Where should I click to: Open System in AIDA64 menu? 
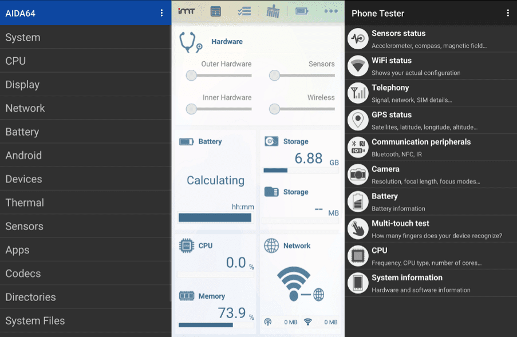[85, 37]
